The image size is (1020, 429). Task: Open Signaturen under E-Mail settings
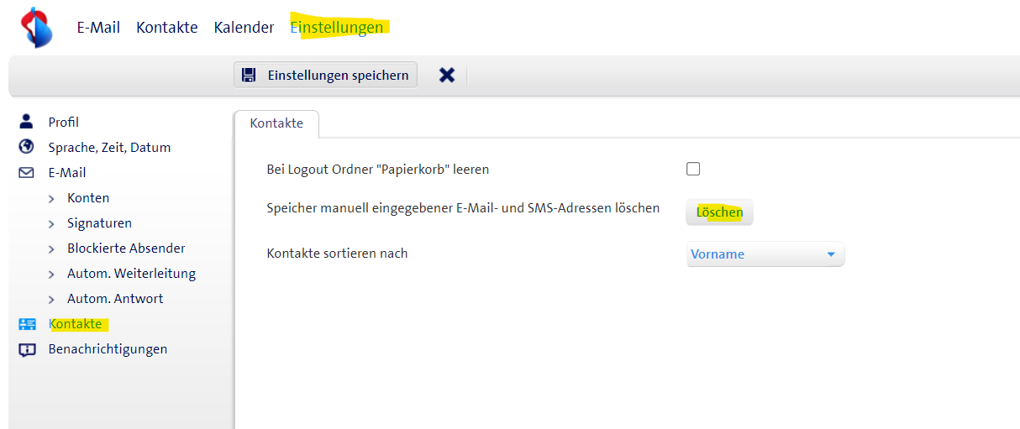[99, 223]
